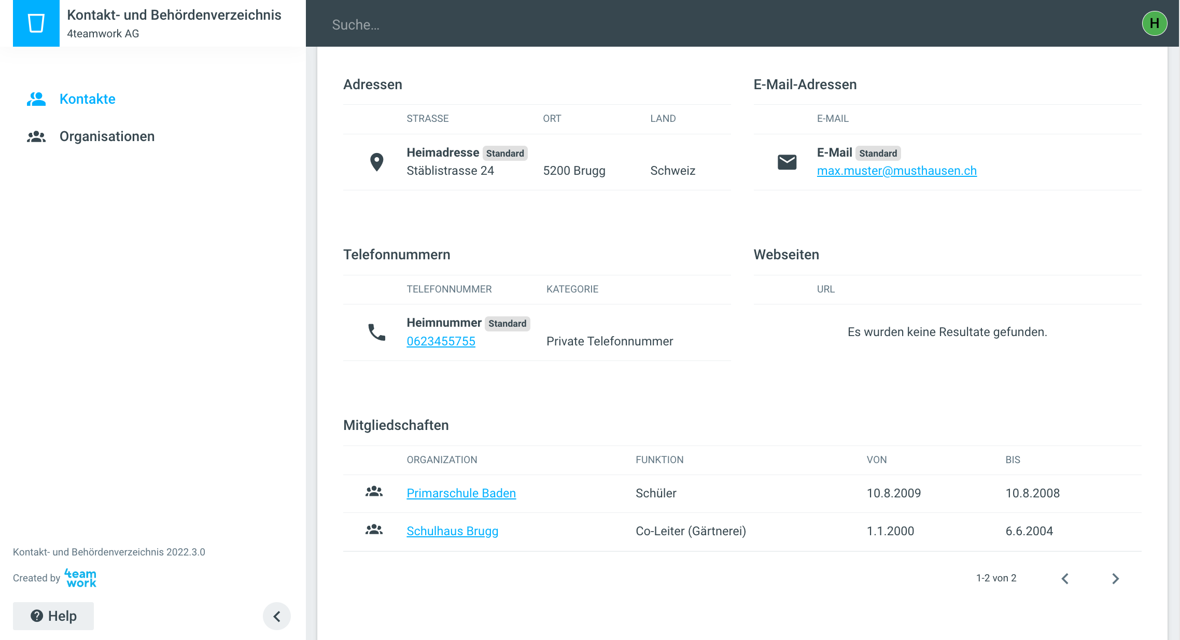Viewport: 1180px width, 640px height.
Task: Focus the Suche search field
Action: click(726, 24)
